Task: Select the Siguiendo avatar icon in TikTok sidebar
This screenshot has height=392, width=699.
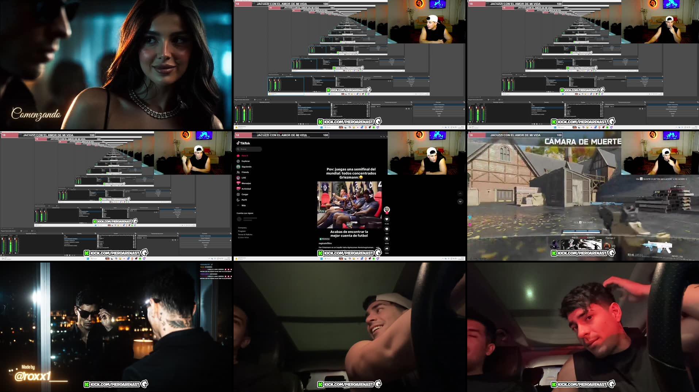Action: 238,167
